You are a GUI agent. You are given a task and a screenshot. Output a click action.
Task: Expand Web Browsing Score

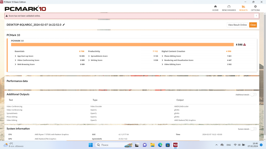[x=15, y=64]
